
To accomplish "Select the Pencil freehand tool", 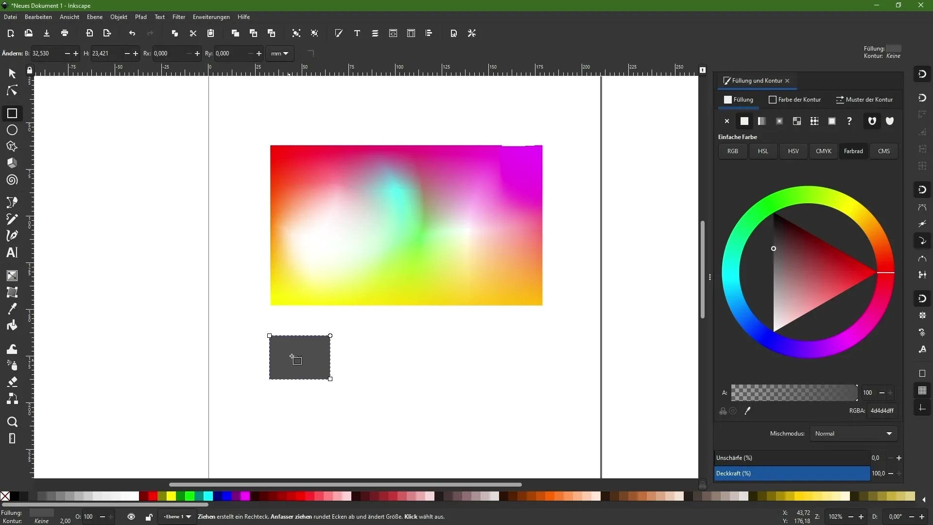I will [x=12, y=219].
